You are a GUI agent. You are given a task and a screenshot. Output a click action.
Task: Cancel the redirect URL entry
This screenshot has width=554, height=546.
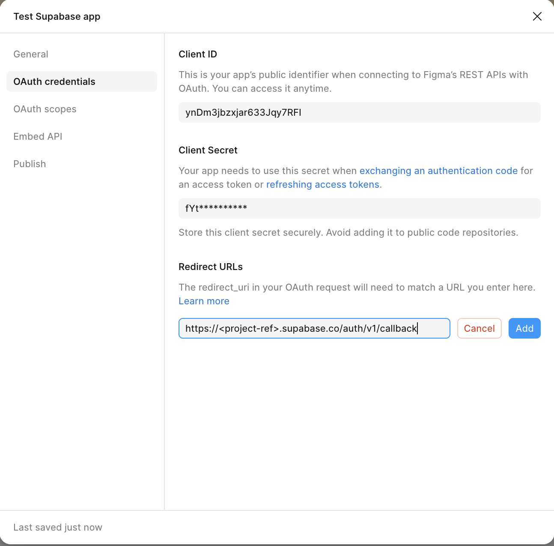(479, 328)
